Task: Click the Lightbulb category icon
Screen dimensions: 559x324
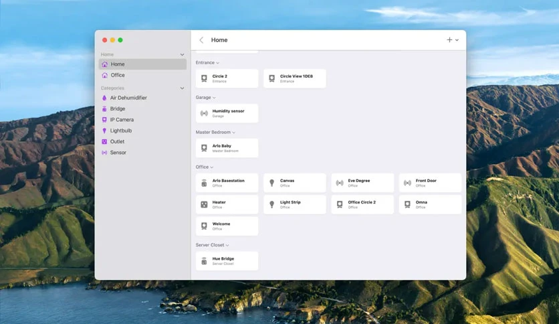Action: (104, 131)
